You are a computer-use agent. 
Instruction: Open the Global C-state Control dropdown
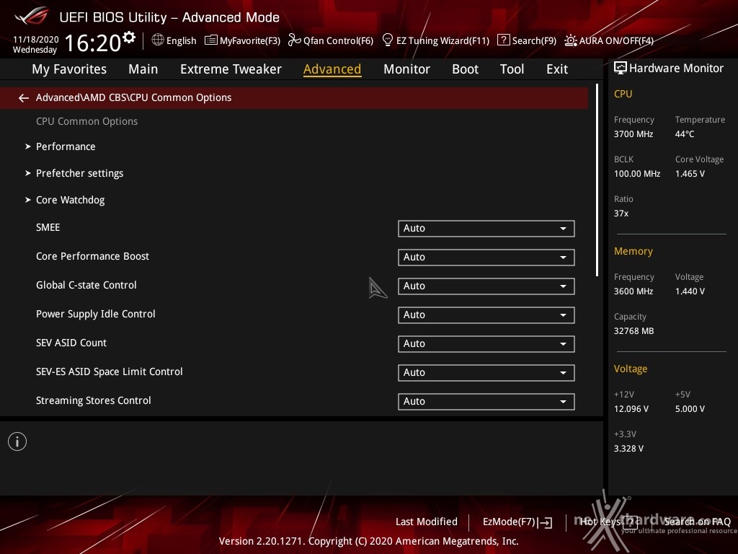click(486, 286)
